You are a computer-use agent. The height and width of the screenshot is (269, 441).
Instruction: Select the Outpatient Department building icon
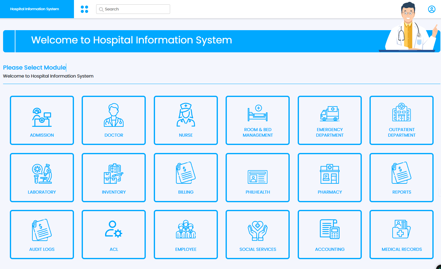[x=402, y=112]
